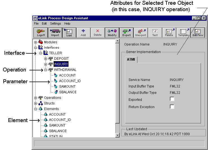Select SBALANCE under Elements

[x=58, y=131]
